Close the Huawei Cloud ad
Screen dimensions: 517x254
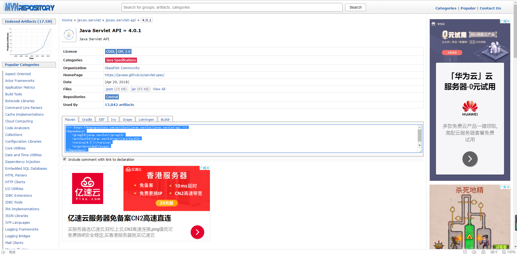508,21
